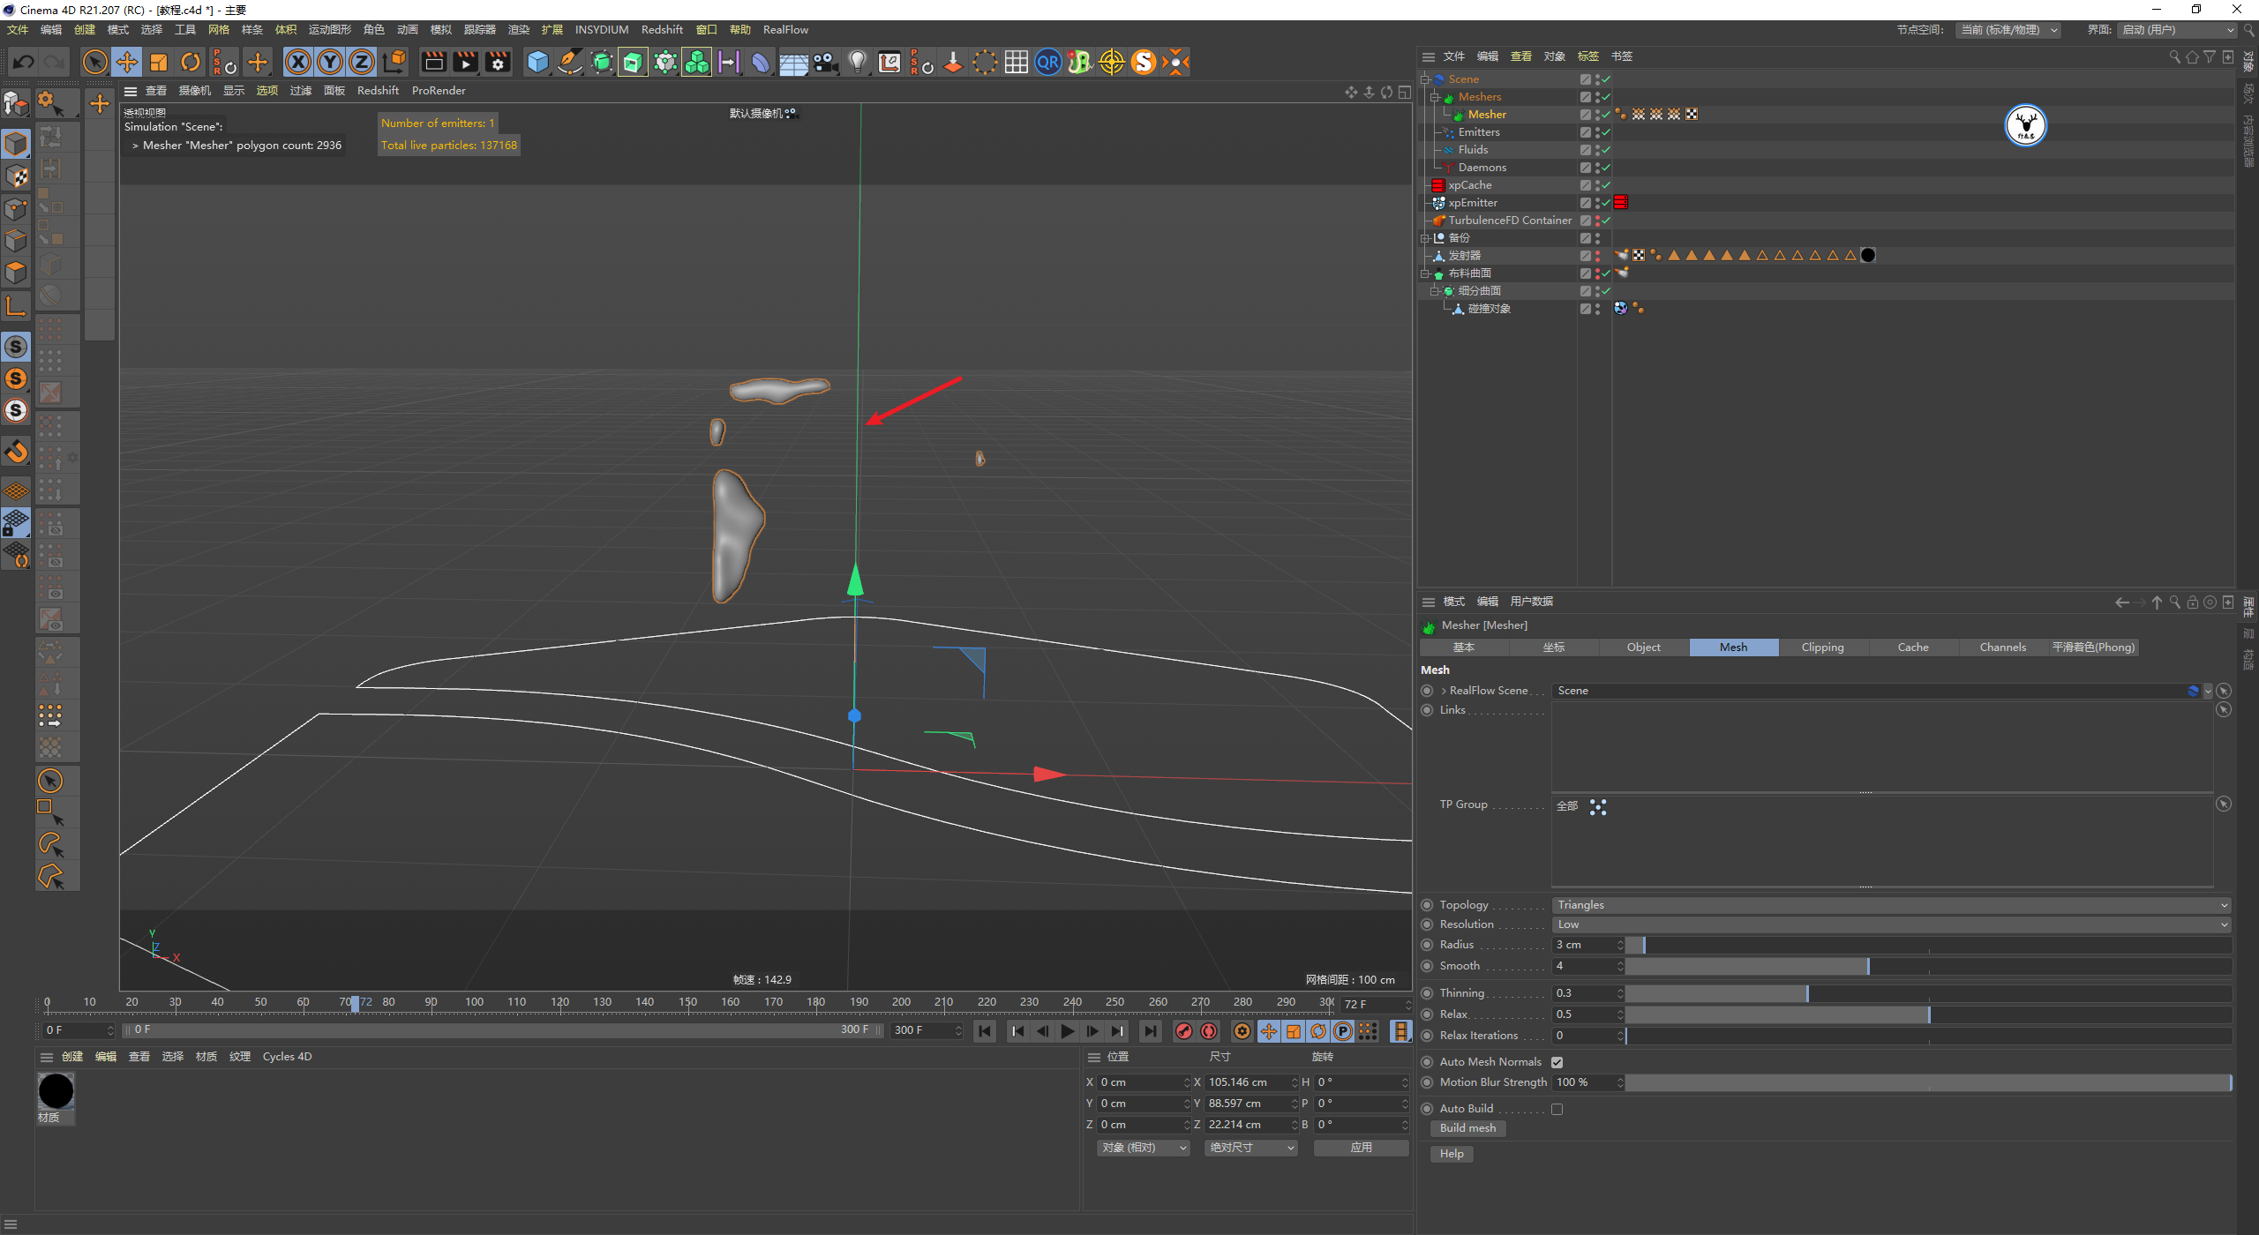2259x1235 pixels.
Task: Switch to the Clipping tab
Action: tap(1822, 647)
